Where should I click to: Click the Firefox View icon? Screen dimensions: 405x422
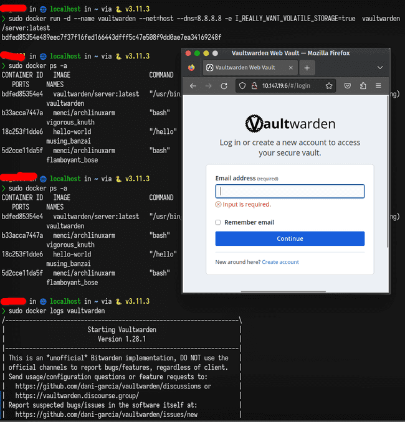(x=191, y=68)
